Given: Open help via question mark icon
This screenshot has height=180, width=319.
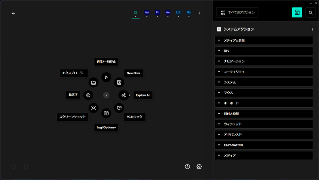Looking at the screenshot, I should pyautogui.click(x=187, y=166).
